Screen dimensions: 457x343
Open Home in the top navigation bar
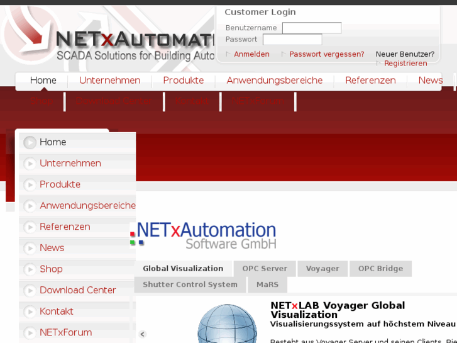pyautogui.click(x=43, y=81)
